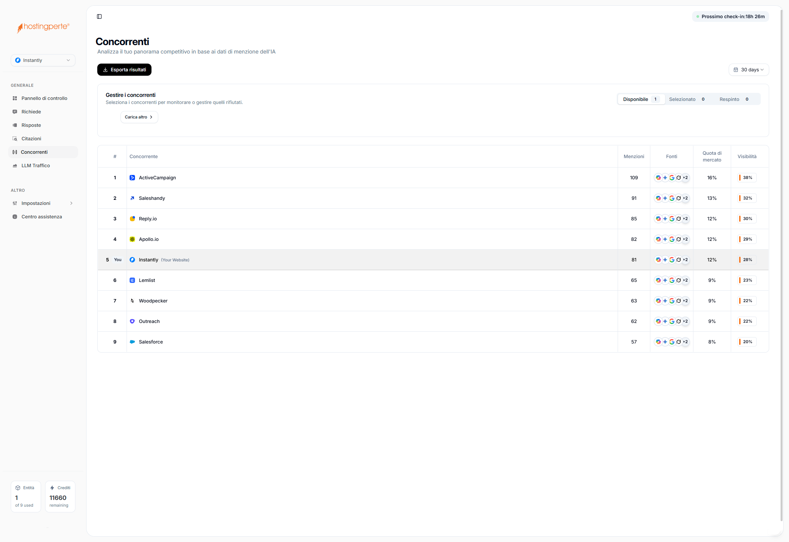Select the Disponibile tab
789x542 pixels.
(x=641, y=99)
